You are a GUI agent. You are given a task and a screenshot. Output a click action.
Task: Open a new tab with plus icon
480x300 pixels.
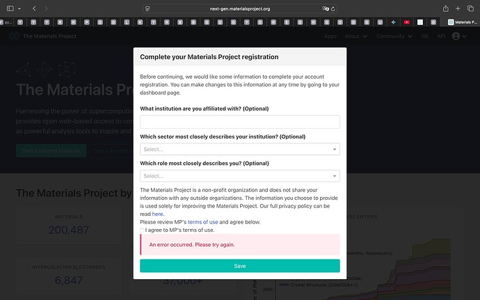pyautogui.click(x=459, y=8)
